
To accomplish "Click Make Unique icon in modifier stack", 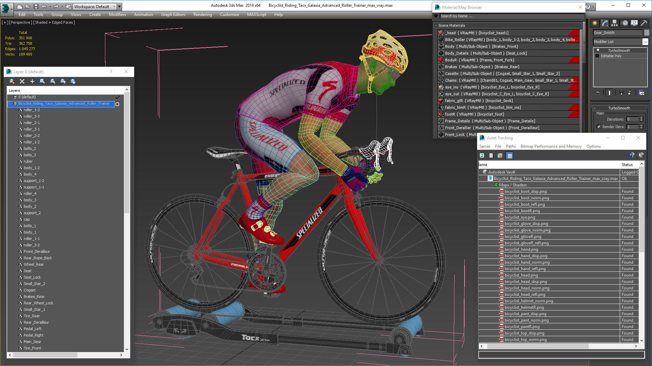I will [x=621, y=93].
